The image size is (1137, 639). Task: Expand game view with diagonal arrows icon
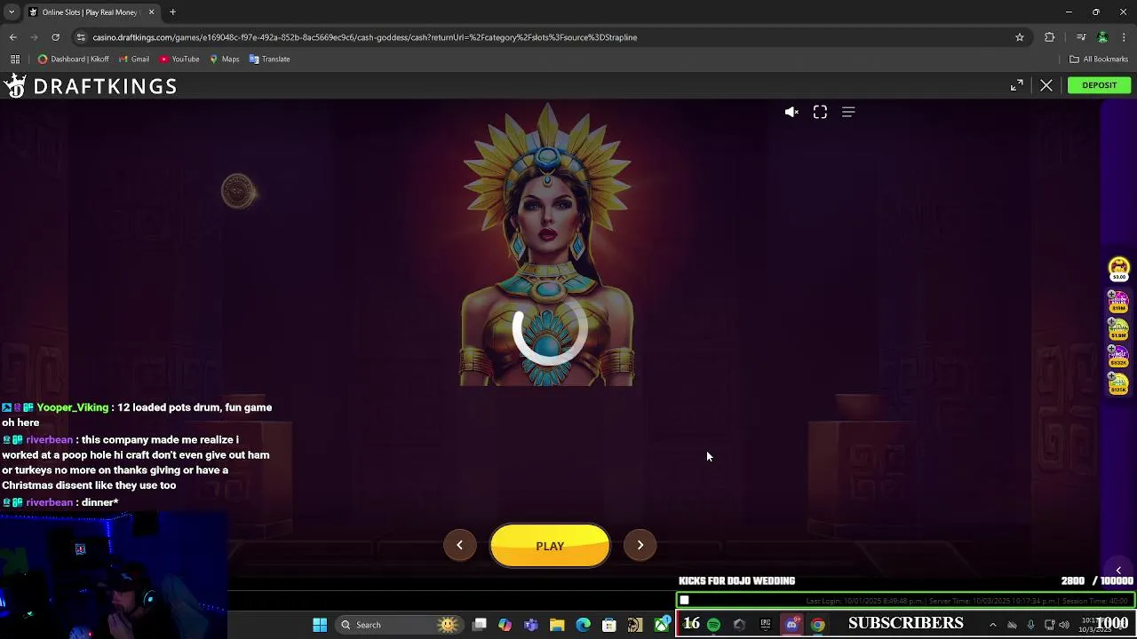click(1017, 85)
